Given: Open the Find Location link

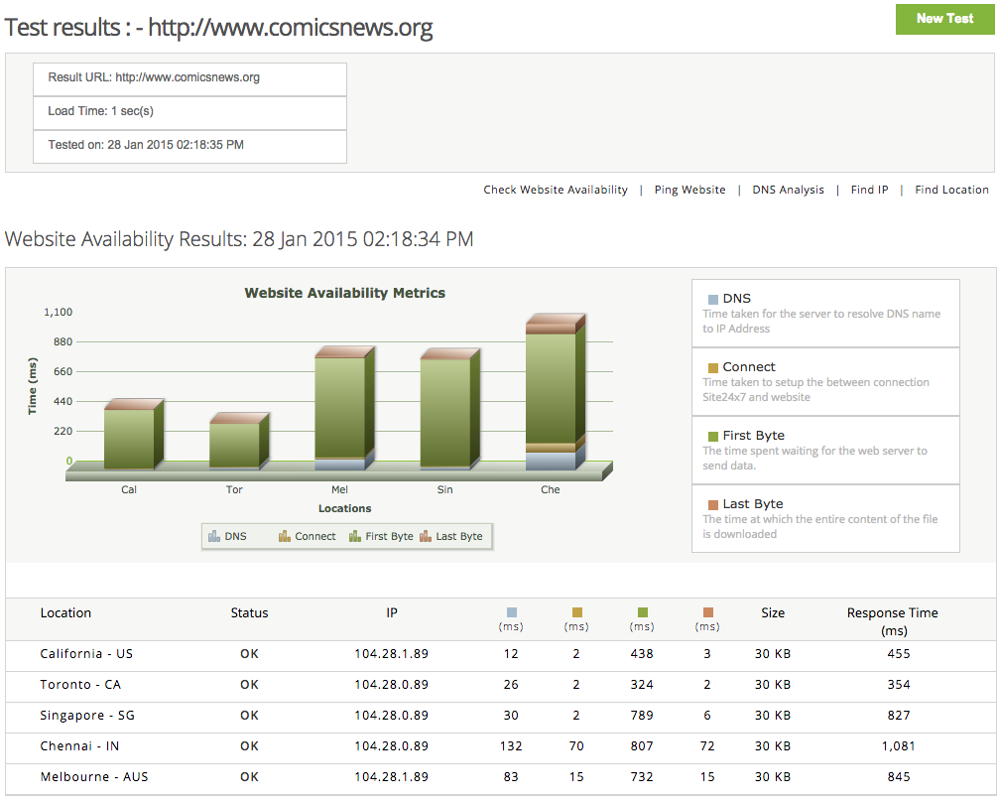Looking at the screenshot, I should [x=951, y=190].
